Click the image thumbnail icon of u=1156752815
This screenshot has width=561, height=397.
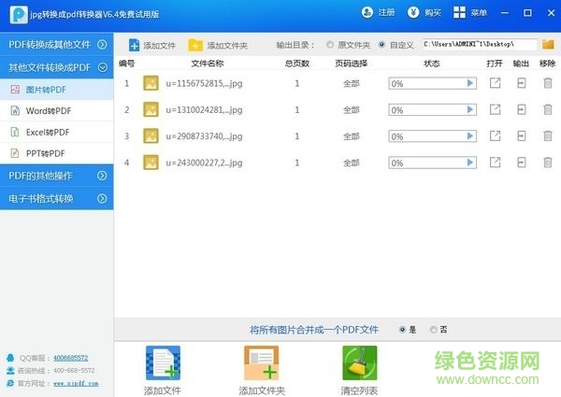(x=151, y=83)
